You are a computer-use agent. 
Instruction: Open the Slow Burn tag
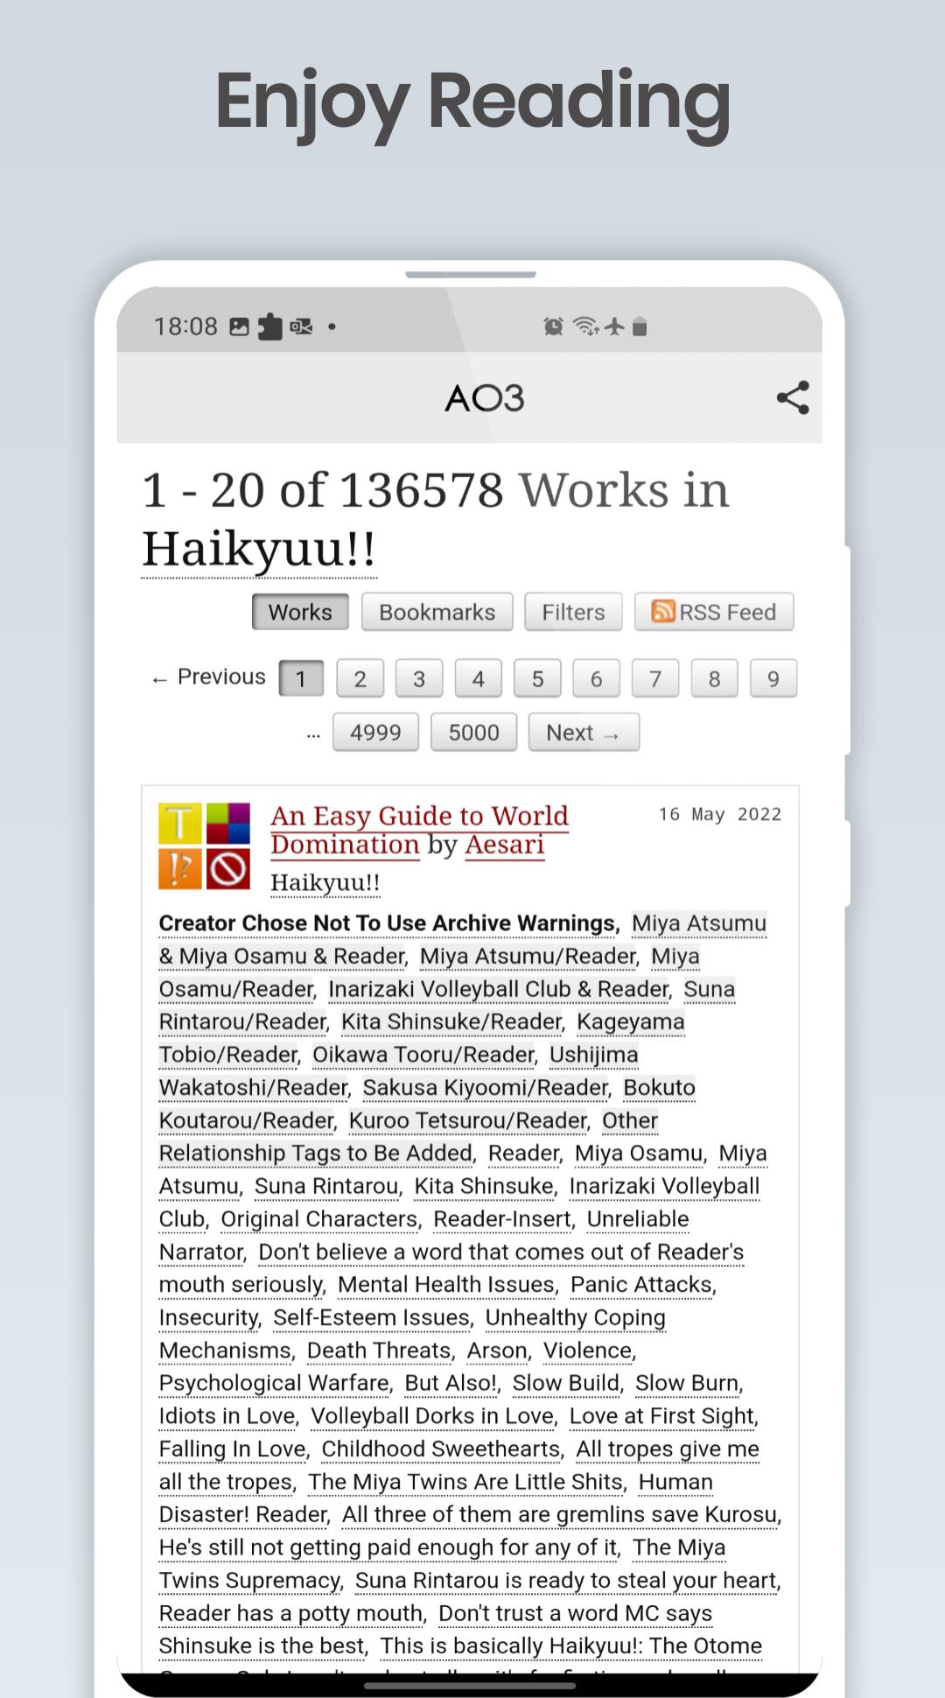pyautogui.click(x=687, y=1383)
